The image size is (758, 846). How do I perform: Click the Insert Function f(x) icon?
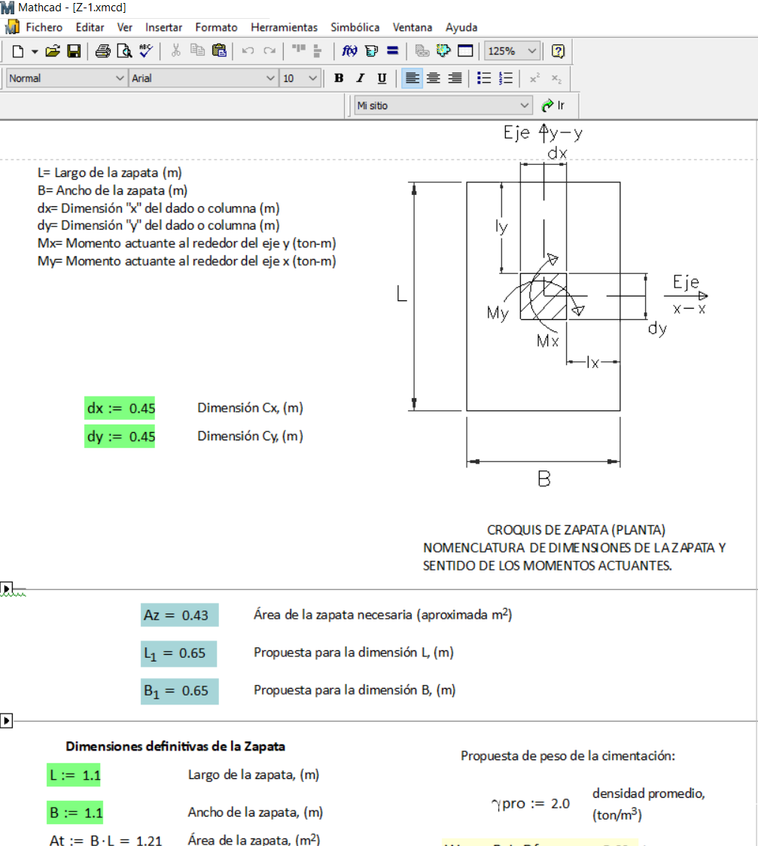point(350,51)
